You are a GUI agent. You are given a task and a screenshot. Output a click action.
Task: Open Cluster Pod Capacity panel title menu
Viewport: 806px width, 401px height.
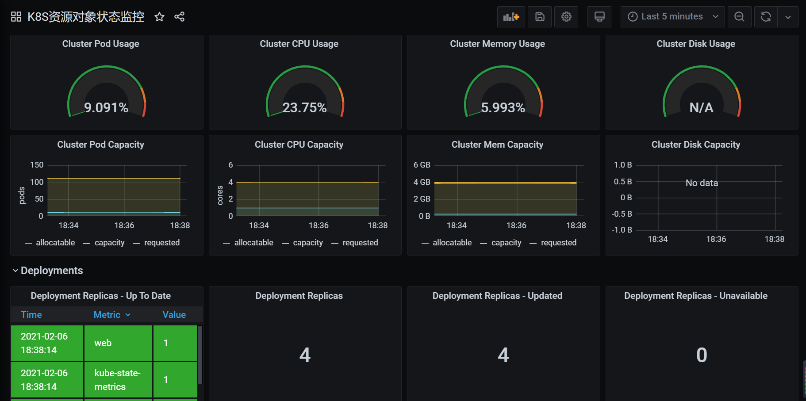[101, 145]
